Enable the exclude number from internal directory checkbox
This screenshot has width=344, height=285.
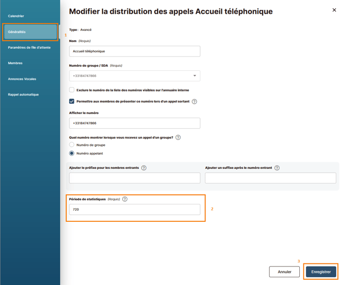(x=72, y=90)
